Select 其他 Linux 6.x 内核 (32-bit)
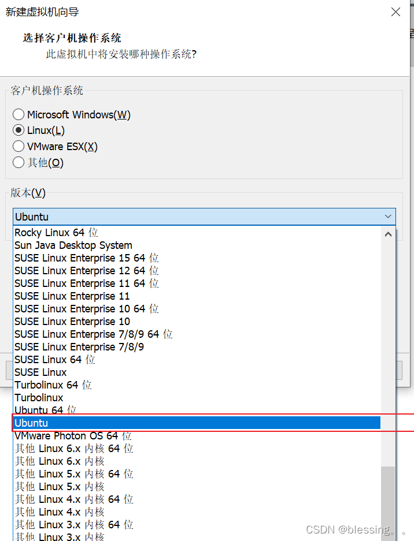The width and height of the screenshot is (414, 541). tap(197, 461)
